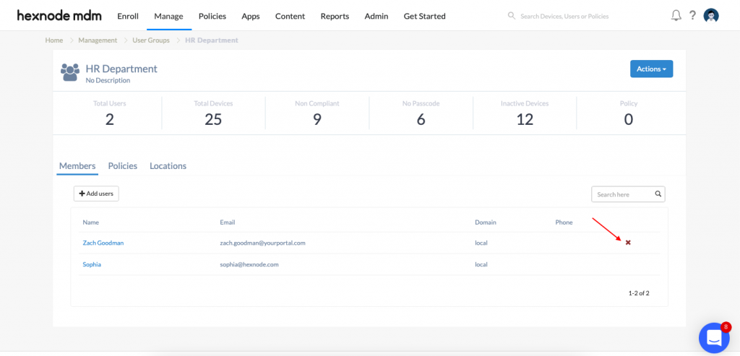Click the HR Department group icon
The height and width of the screenshot is (356, 740).
pos(70,72)
